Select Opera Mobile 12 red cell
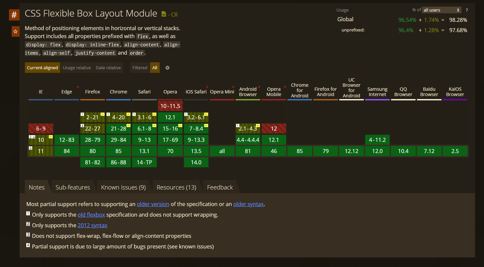Screen dimensions: 484x267 pyautogui.click(x=274, y=129)
